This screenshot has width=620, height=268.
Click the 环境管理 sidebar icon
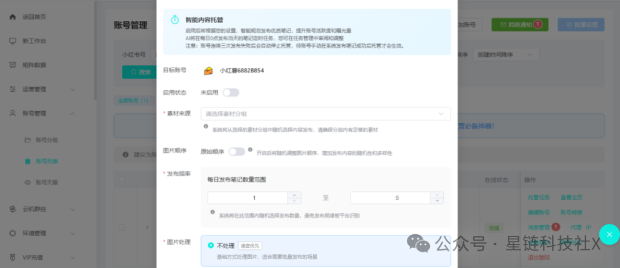coord(13,233)
